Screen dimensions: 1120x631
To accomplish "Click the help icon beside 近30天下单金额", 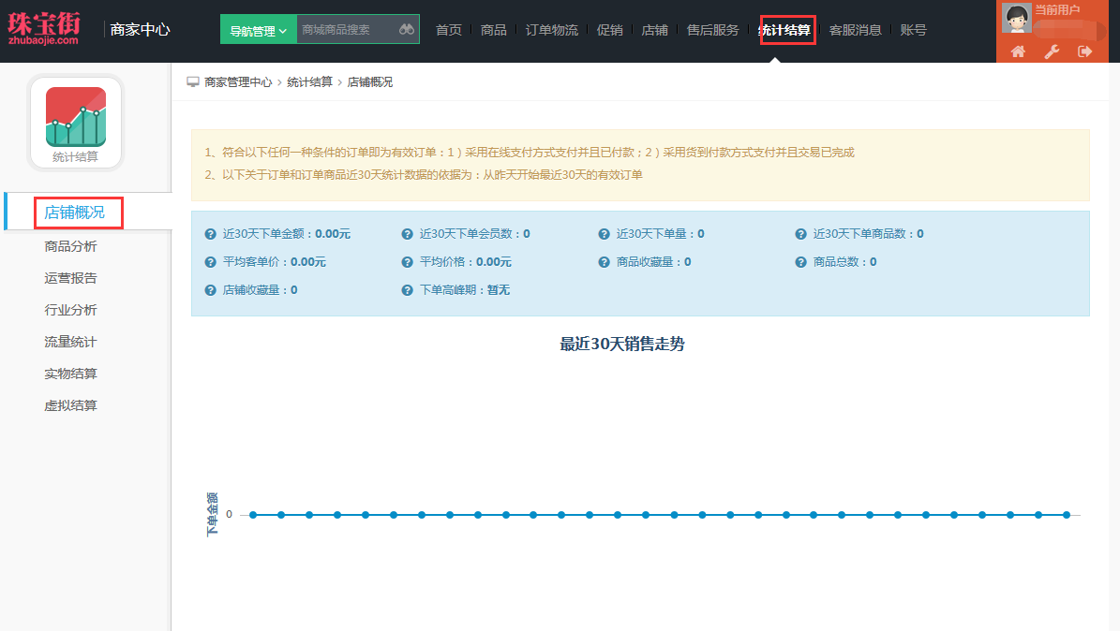I will [210, 234].
